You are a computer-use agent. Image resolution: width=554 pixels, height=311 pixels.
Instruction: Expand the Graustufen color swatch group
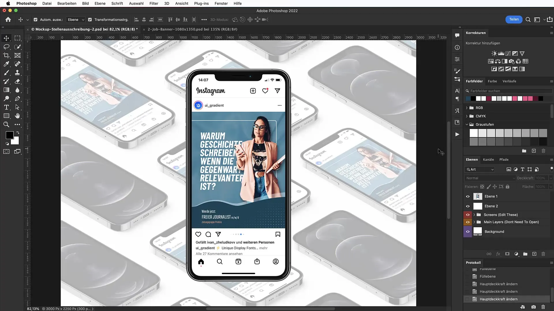point(467,124)
